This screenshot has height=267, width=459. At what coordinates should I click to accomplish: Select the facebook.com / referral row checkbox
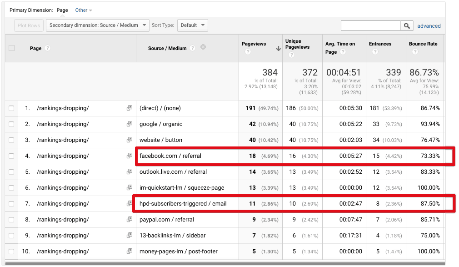pos(11,156)
